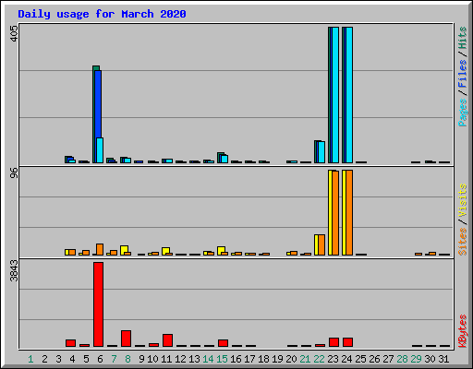Click day label 30 on the x-axis
The image size is (473, 369).
coord(430,359)
